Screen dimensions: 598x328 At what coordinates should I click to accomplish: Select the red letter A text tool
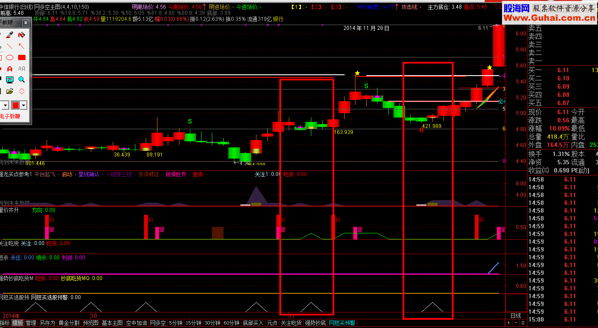point(10,69)
